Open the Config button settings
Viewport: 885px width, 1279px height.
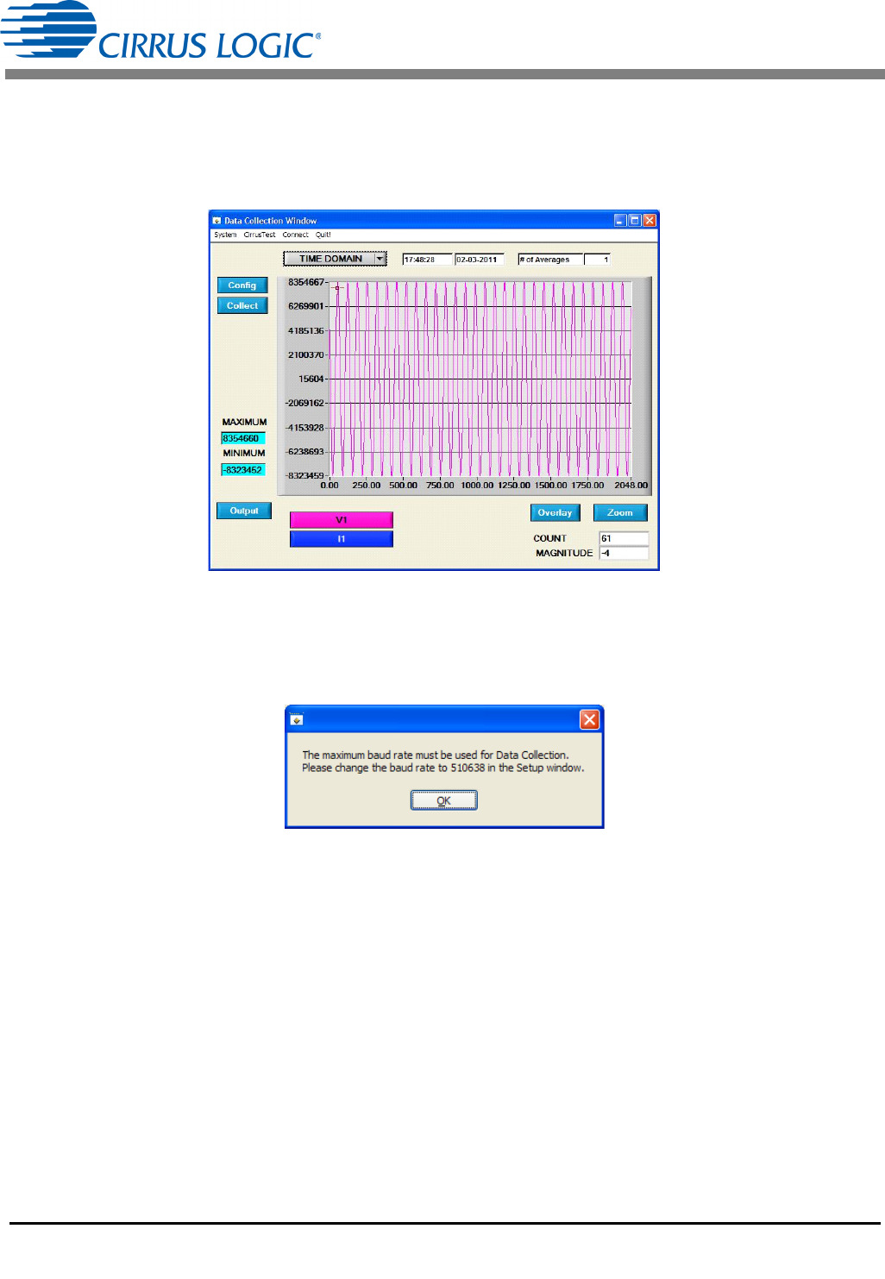tap(242, 285)
